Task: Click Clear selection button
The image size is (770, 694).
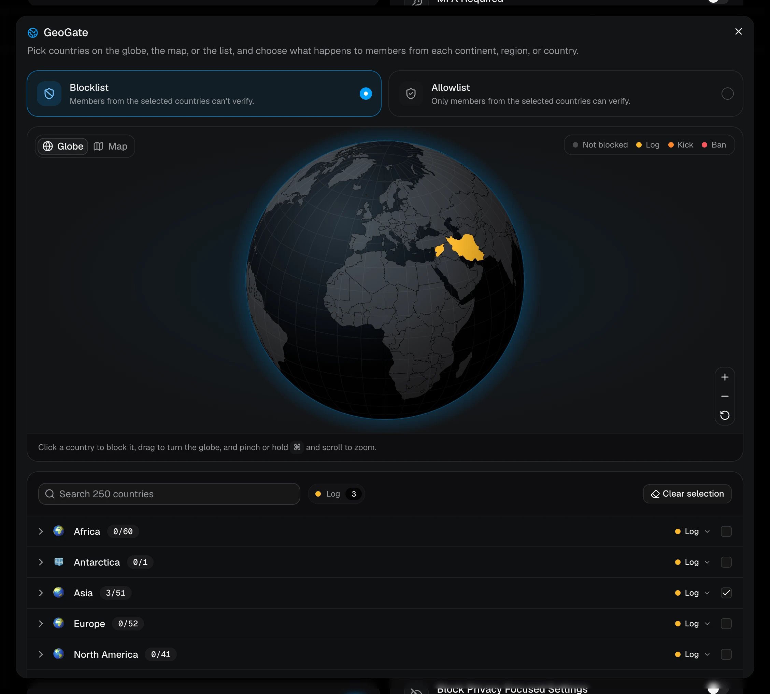Action: pos(687,494)
